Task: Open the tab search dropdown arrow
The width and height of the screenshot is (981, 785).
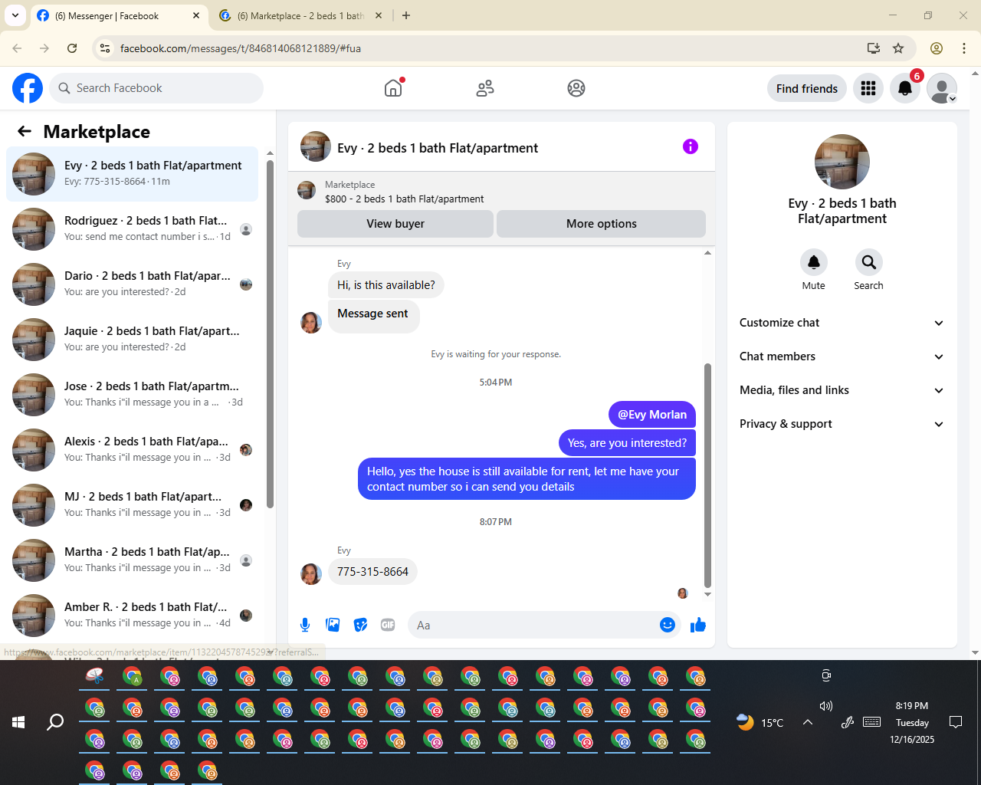Action: [x=15, y=15]
